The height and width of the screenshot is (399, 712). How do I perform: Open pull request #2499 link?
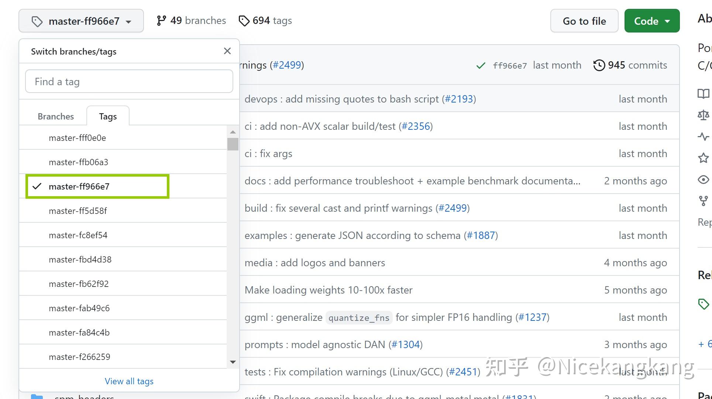coord(288,65)
